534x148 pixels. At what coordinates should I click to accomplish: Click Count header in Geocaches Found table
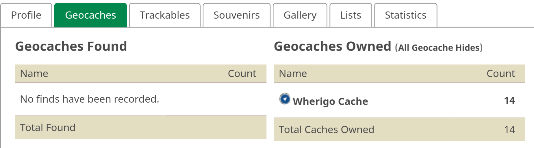click(x=242, y=74)
